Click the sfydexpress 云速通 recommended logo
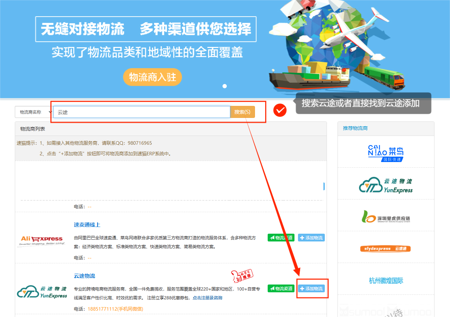Viewport: 450px width, 317px height. point(386,249)
